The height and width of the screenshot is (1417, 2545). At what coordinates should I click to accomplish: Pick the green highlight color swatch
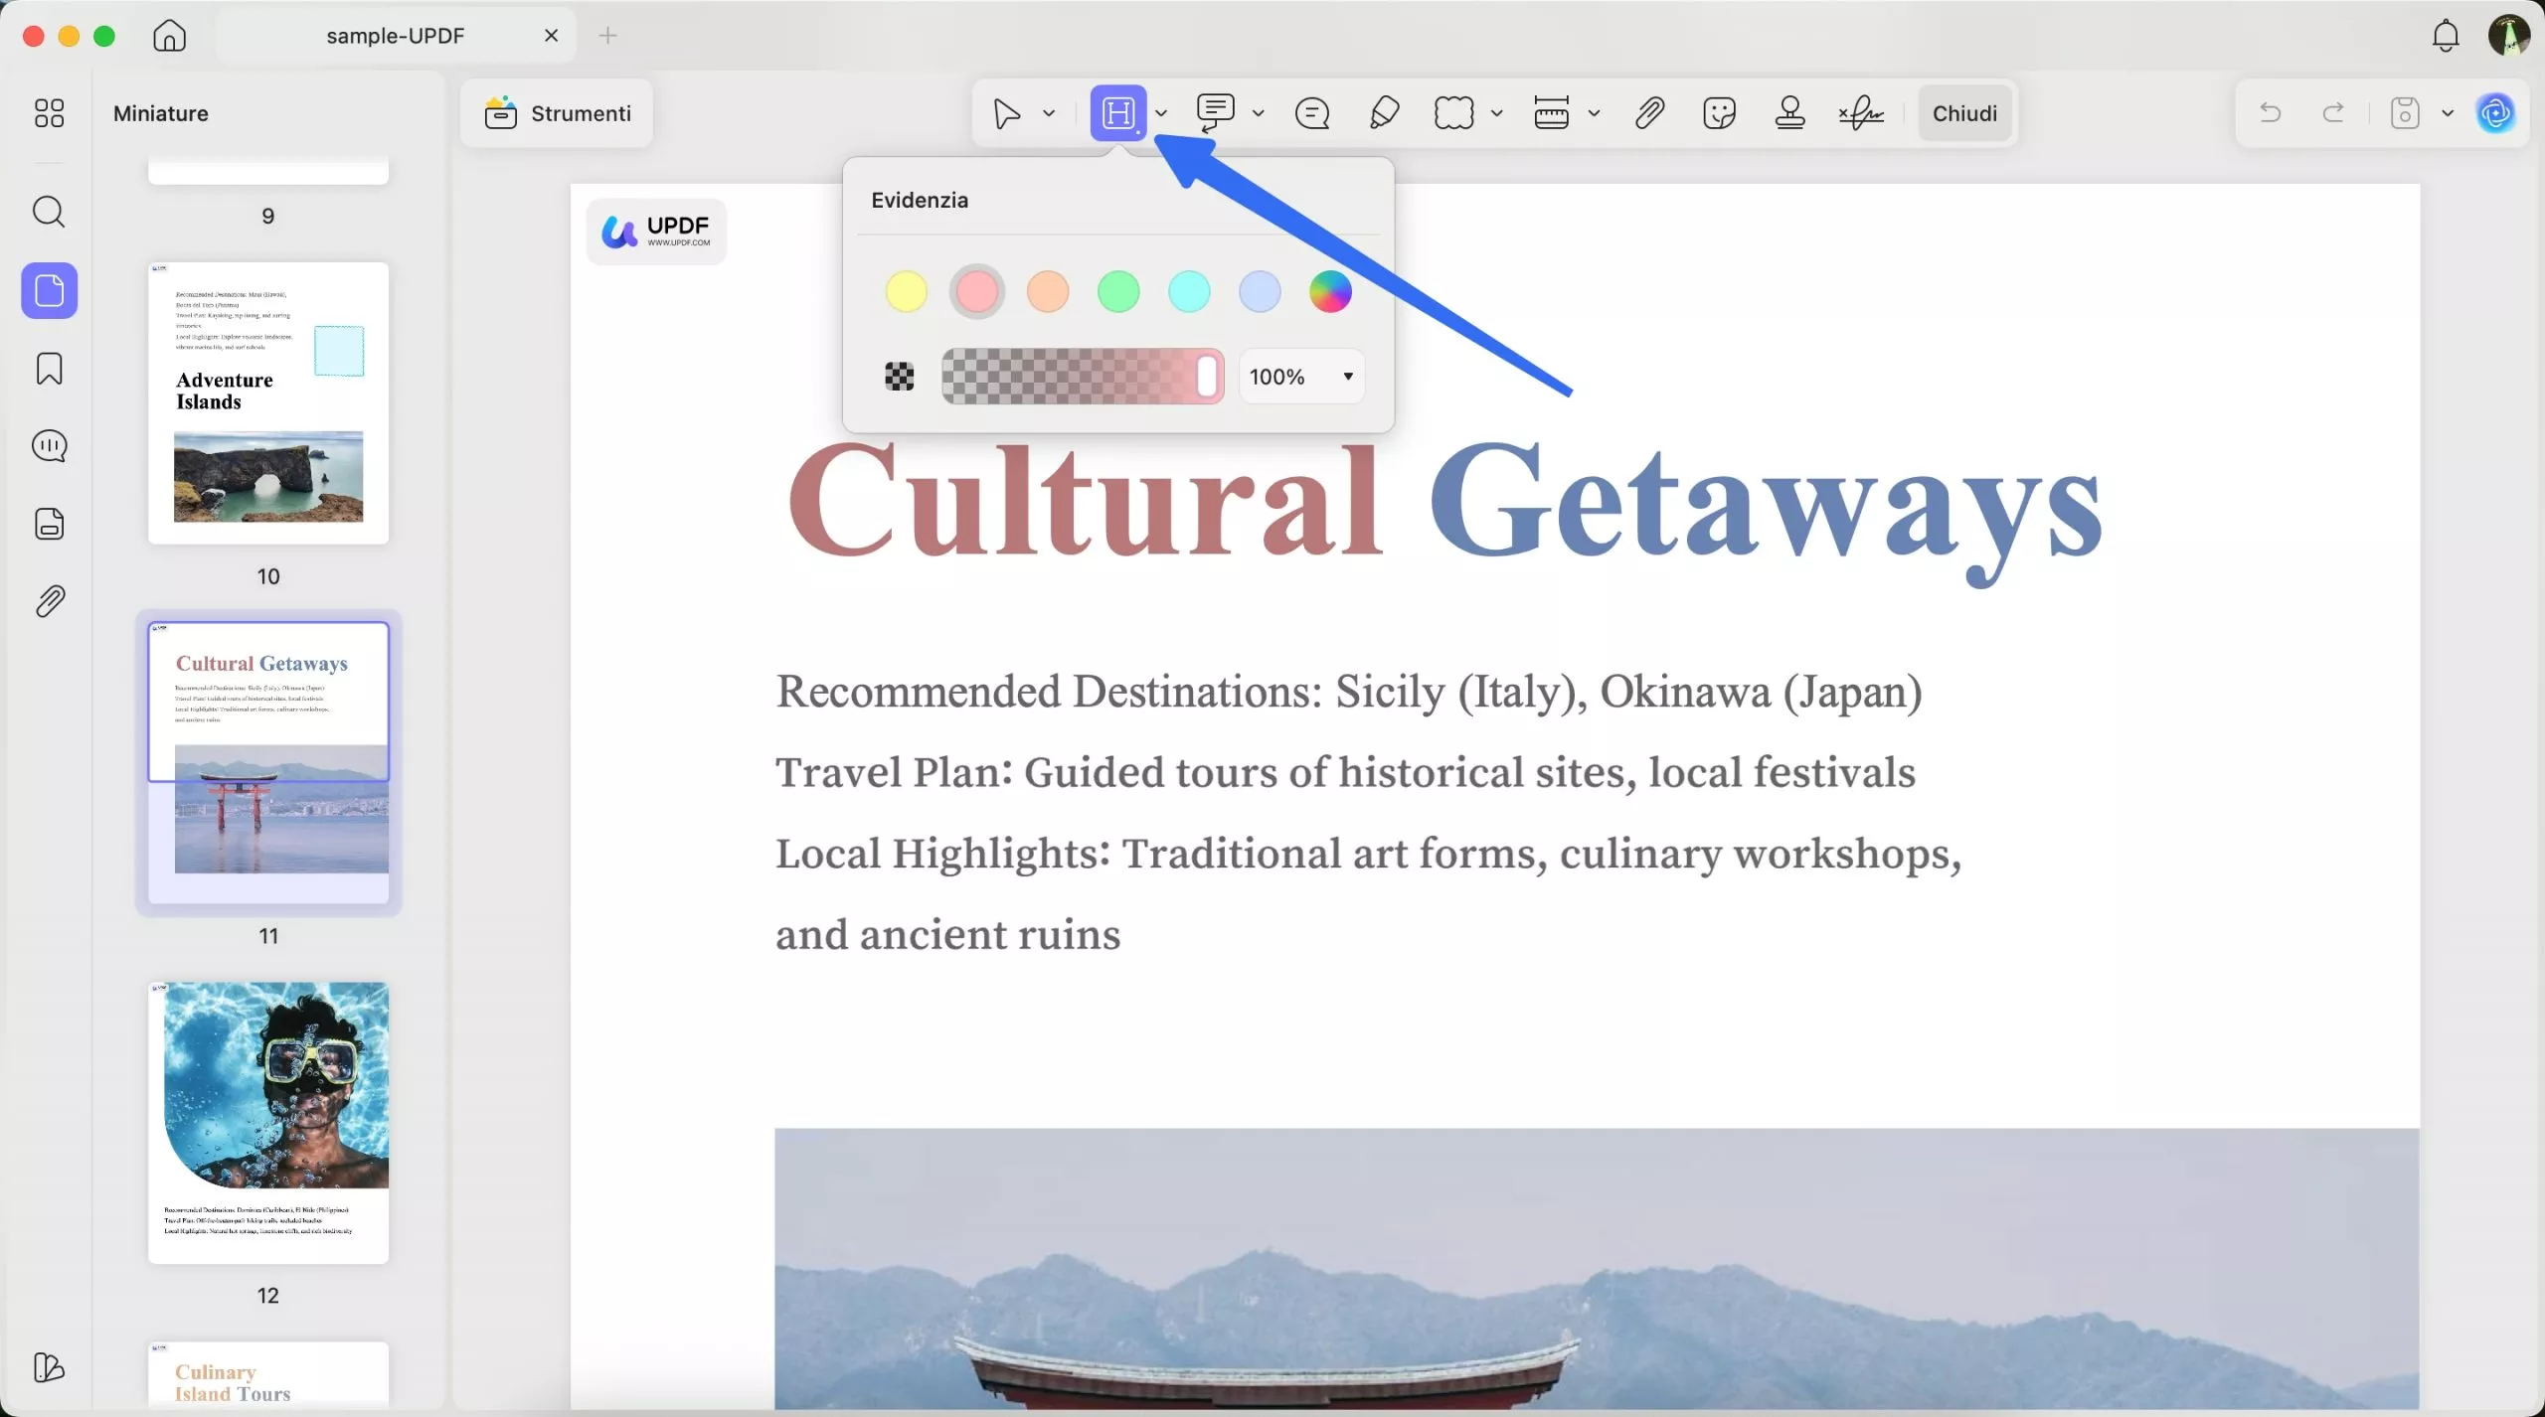[1118, 291]
